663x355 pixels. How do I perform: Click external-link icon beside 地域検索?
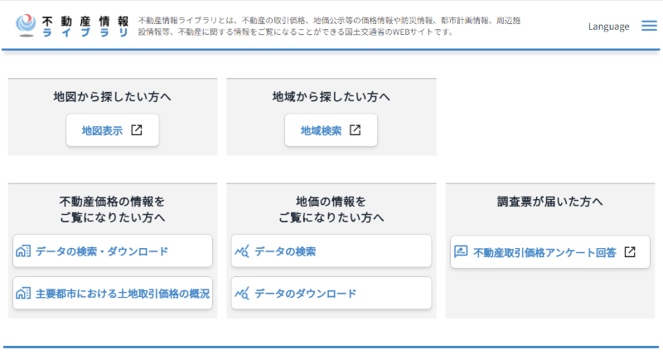pyautogui.click(x=356, y=130)
